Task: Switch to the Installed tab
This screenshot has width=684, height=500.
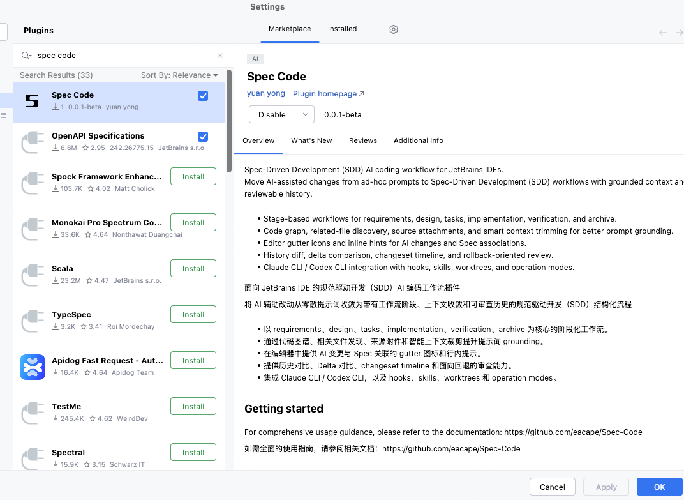Action: pyautogui.click(x=342, y=29)
